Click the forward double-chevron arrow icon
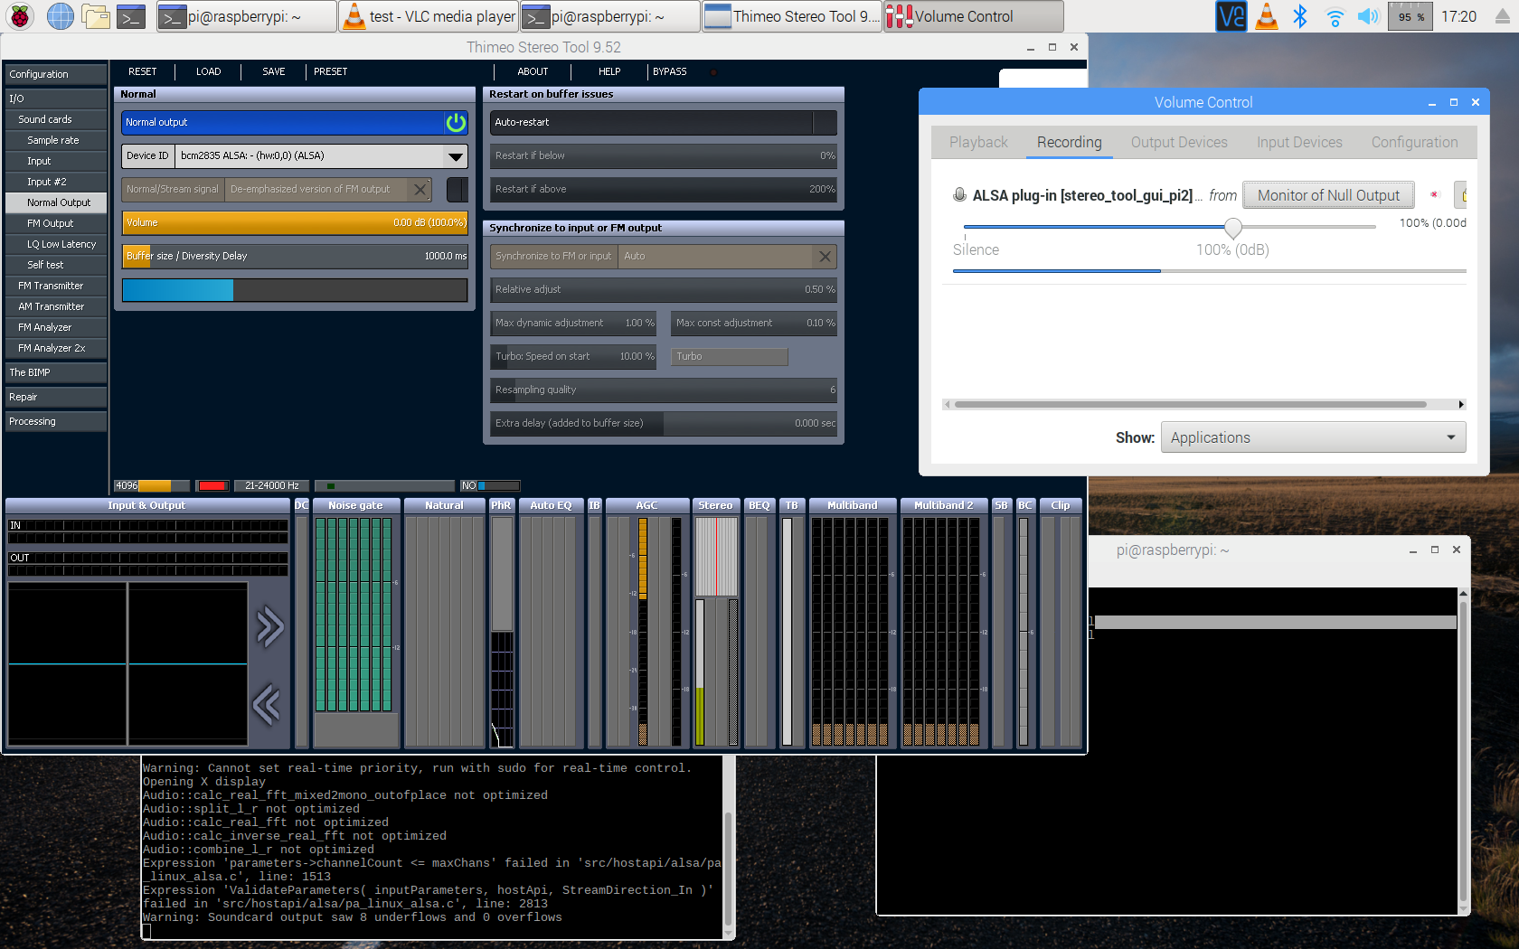 pyautogui.click(x=269, y=627)
